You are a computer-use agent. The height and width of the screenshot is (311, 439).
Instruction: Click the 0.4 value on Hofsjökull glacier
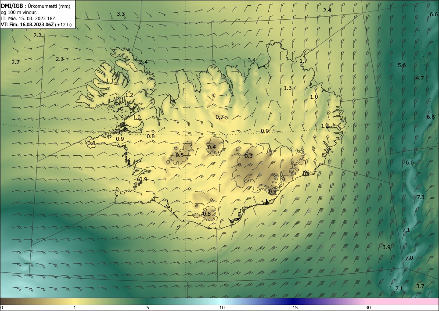point(212,147)
